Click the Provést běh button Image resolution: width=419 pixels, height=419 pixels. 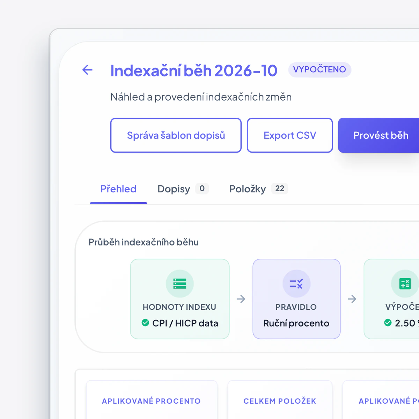[x=378, y=135]
